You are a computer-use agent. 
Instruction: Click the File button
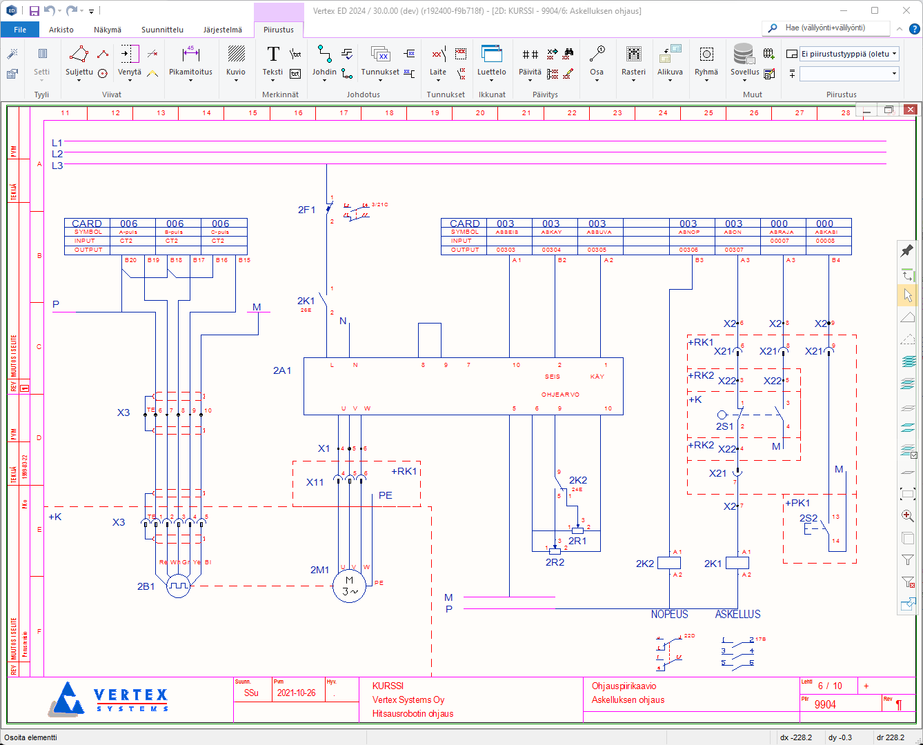(20, 30)
